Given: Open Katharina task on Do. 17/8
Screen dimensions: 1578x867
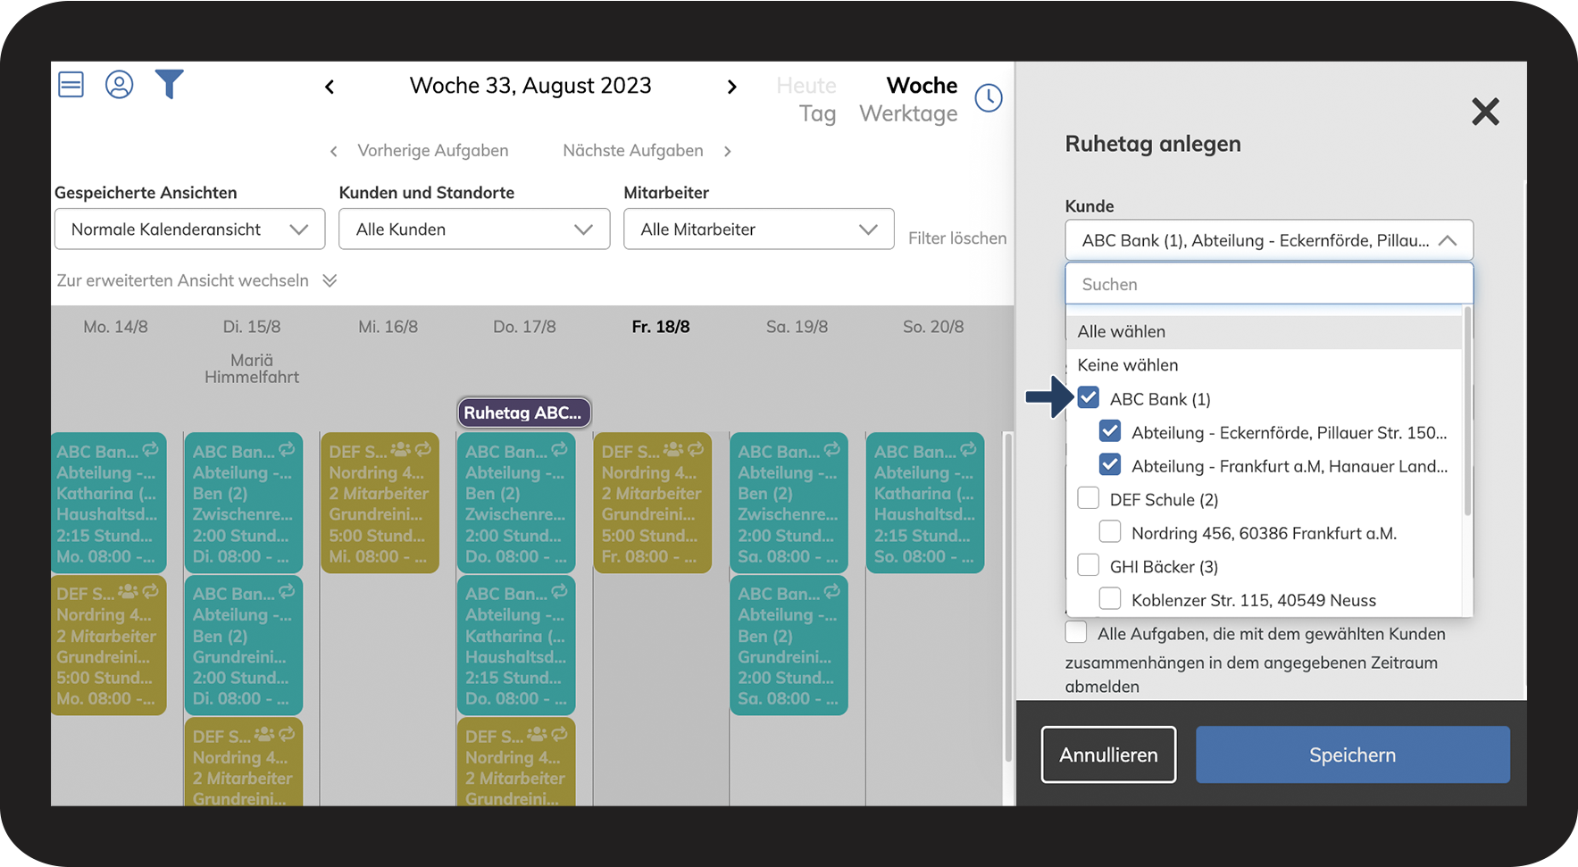Looking at the screenshot, I should 516,645.
